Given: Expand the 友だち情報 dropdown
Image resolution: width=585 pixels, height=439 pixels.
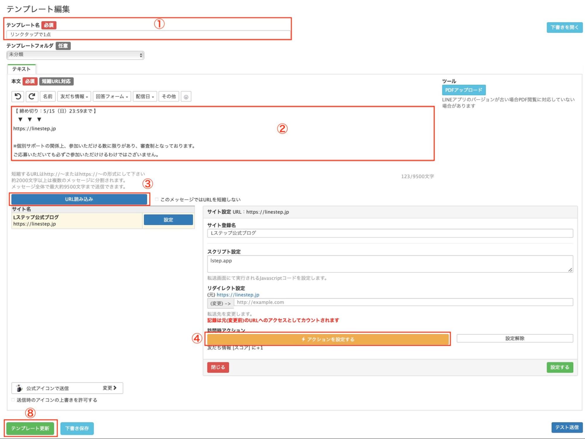Looking at the screenshot, I should [74, 96].
